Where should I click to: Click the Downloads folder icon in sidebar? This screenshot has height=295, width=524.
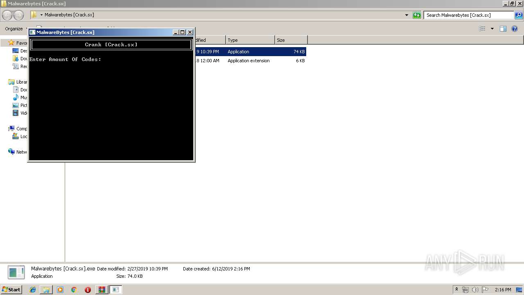pos(16,59)
